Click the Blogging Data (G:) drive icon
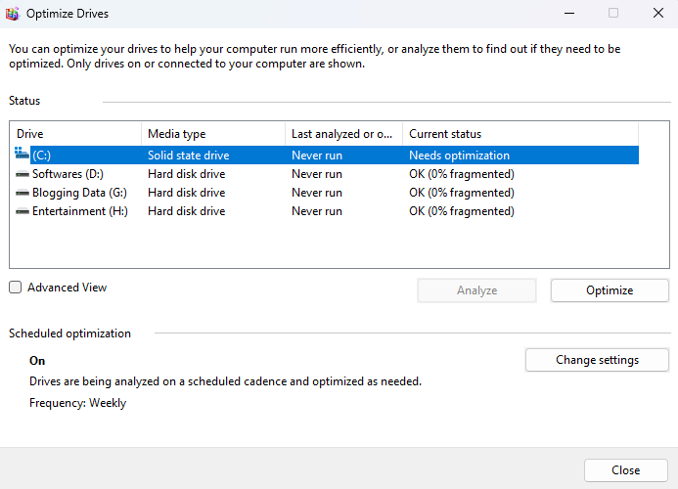This screenshot has width=678, height=489. [x=23, y=193]
